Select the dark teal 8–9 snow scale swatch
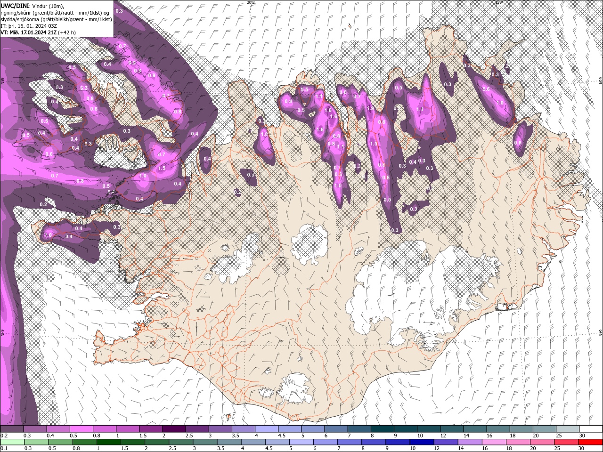This screenshot has height=452, width=603. [382, 429]
